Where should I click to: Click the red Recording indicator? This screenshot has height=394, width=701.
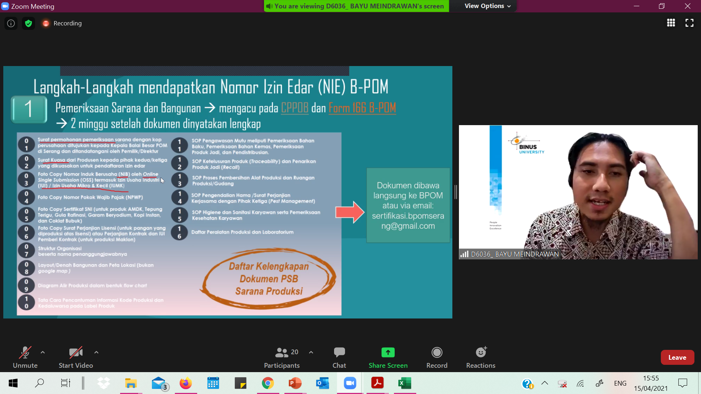[62, 23]
